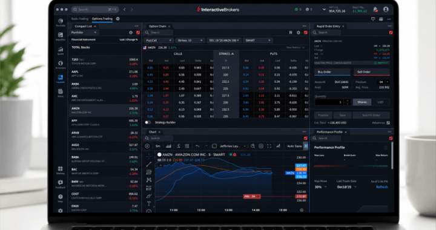Click the Option Chain search field
Image resolution: width=436 pixels, height=230 pixels.
coord(159,33)
